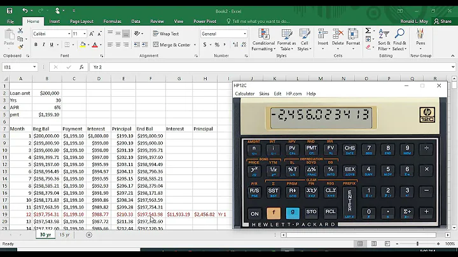Align text left

pos(110,45)
